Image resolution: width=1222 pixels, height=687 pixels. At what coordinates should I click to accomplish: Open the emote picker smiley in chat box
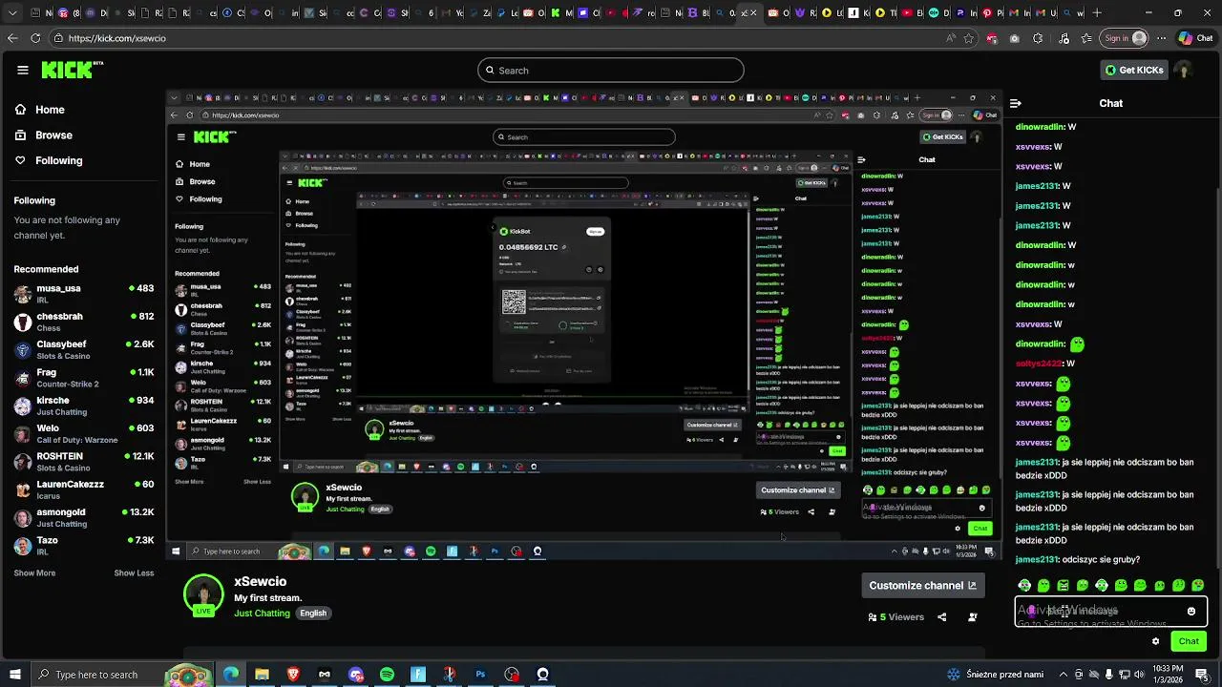point(1190,611)
